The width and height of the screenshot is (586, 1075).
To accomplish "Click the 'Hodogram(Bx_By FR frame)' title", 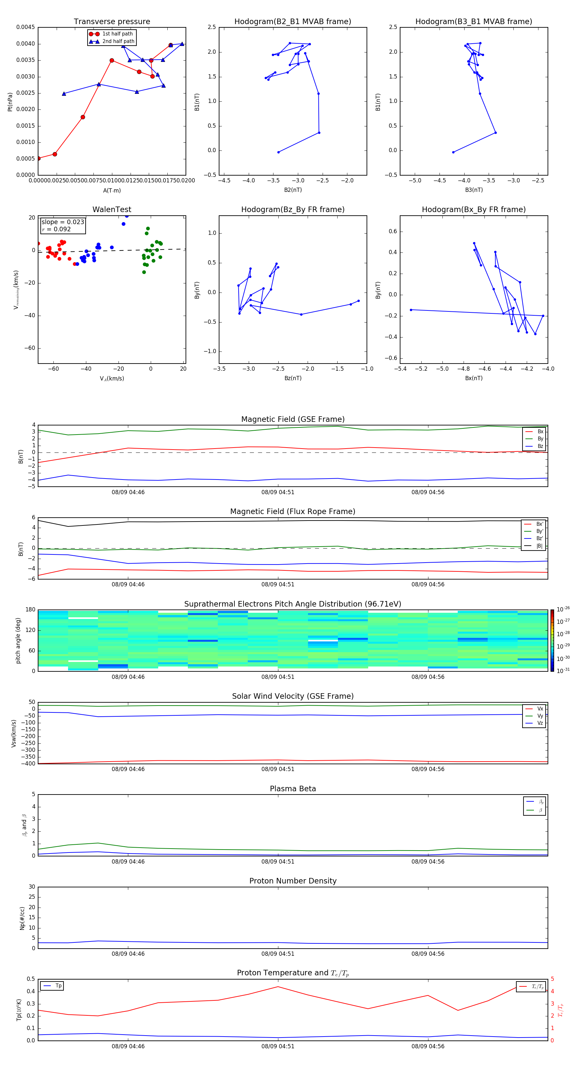I will pos(474,209).
